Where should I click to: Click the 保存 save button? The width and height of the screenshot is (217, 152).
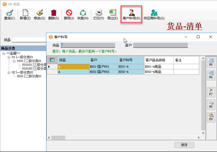click(x=184, y=145)
